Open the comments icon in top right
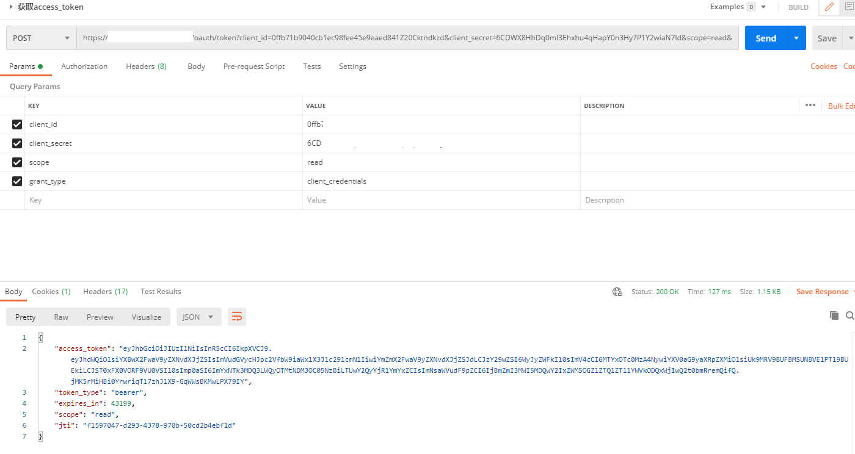855x454 pixels. click(x=848, y=7)
